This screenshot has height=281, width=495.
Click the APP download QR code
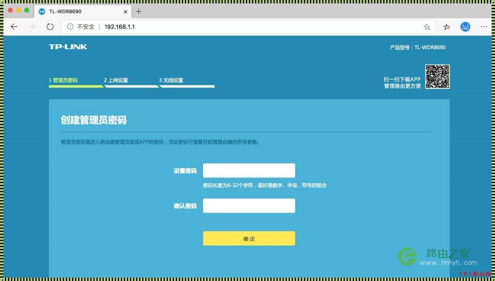pyautogui.click(x=437, y=77)
